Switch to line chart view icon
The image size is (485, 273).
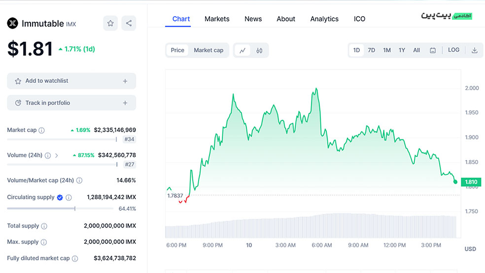(x=242, y=50)
